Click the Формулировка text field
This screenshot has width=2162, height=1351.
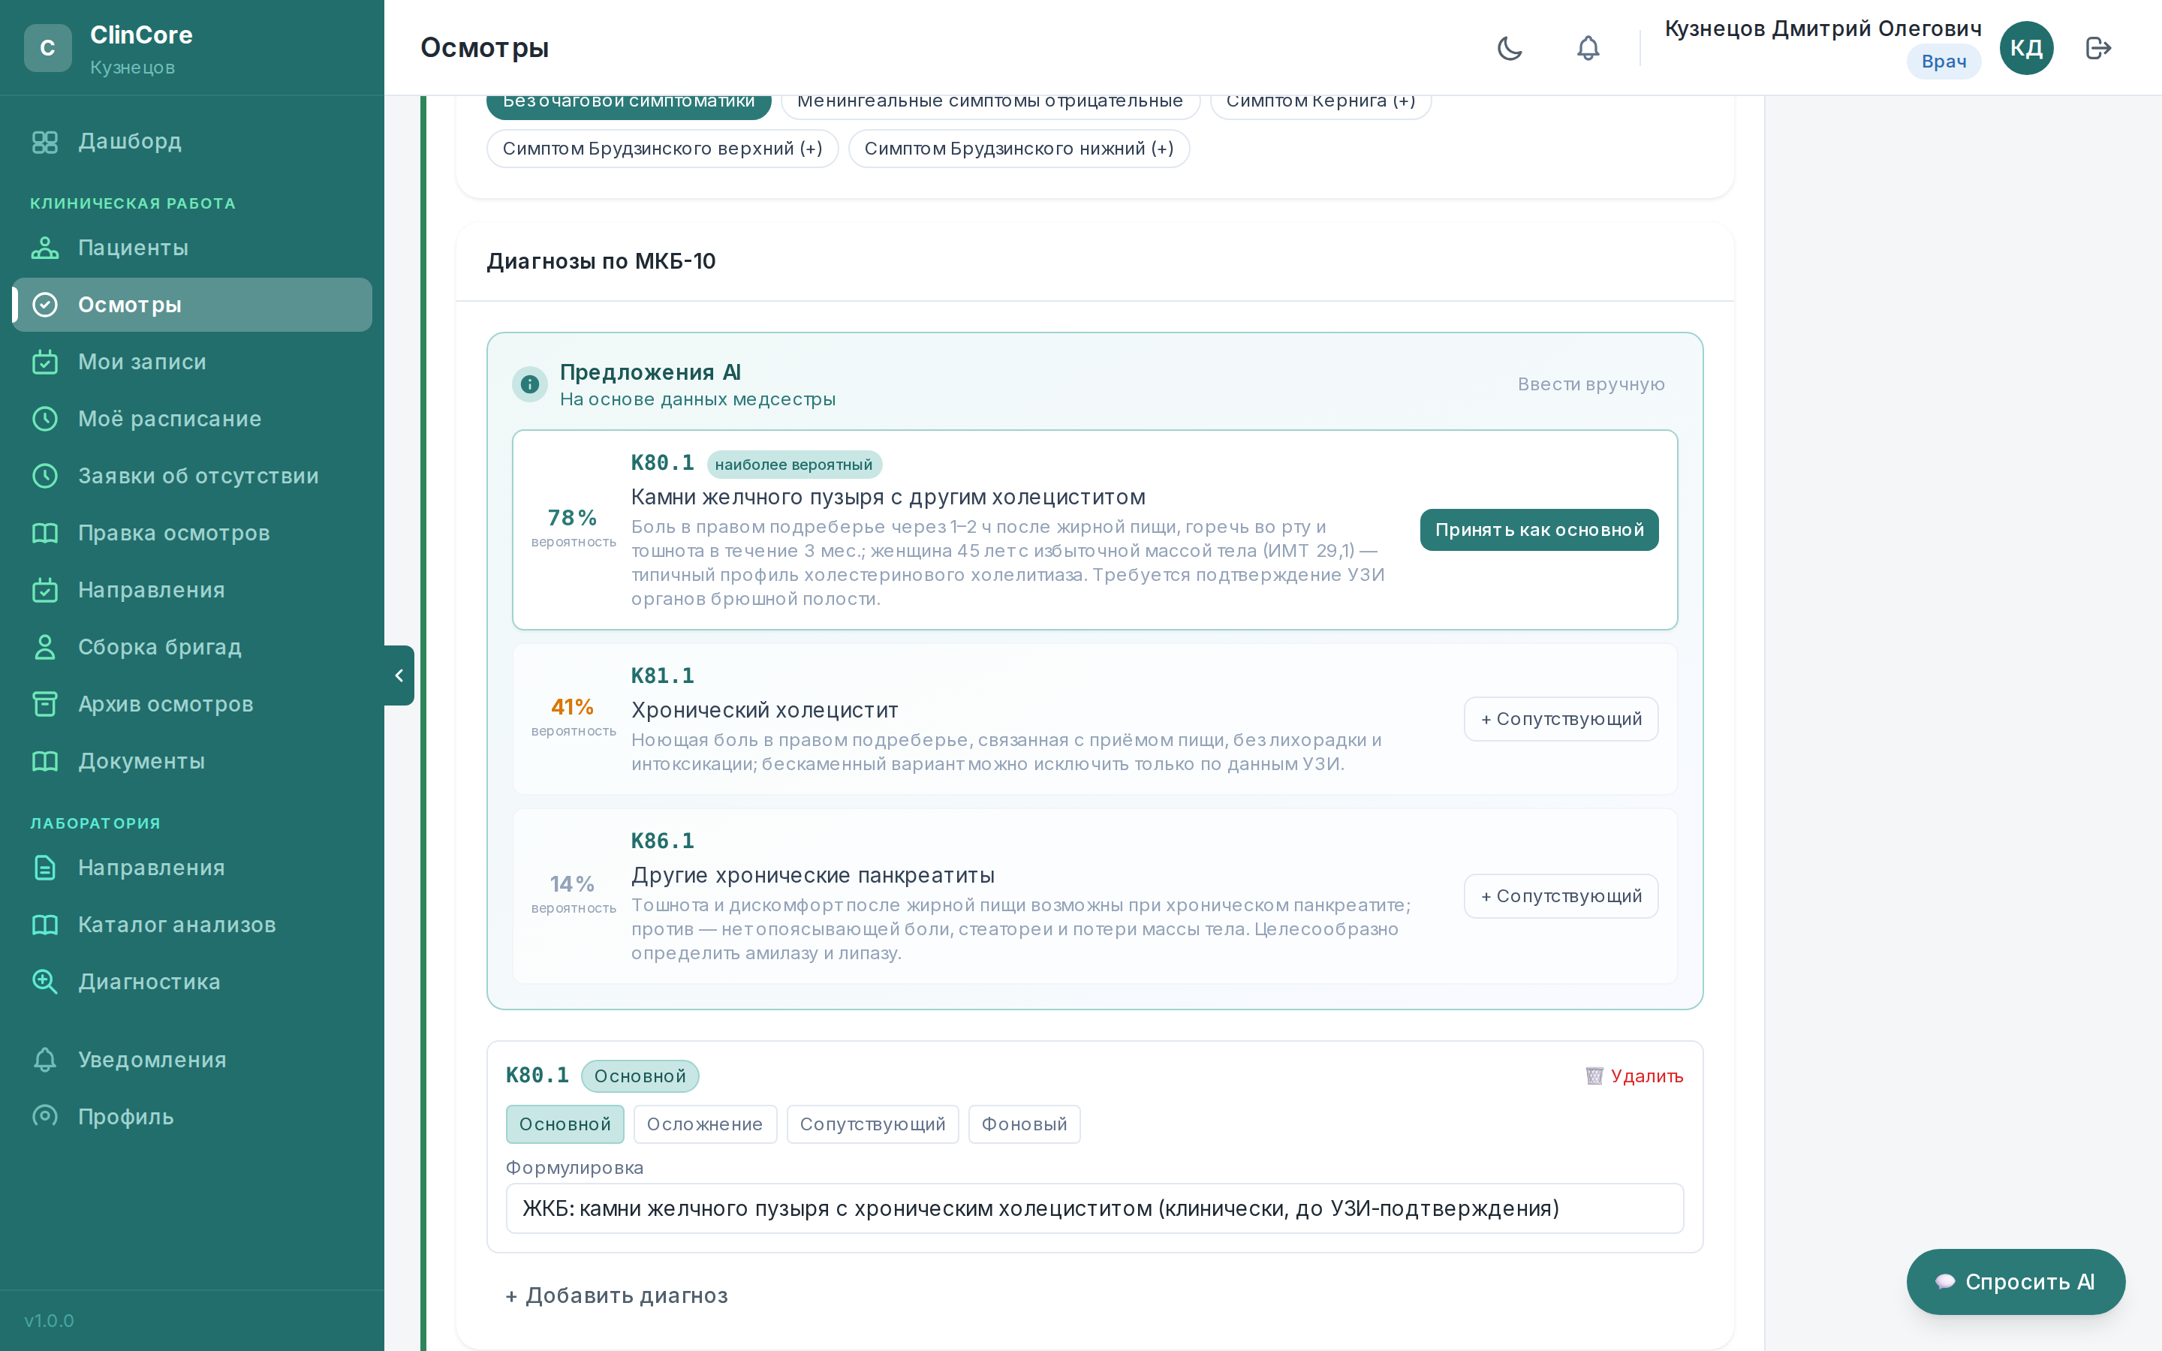pyautogui.click(x=1095, y=1209)
